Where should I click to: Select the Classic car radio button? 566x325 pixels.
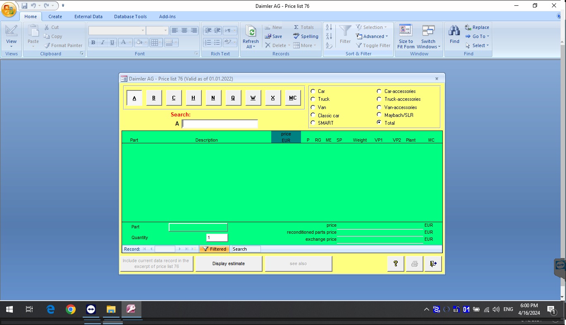(x=313, y=115)
